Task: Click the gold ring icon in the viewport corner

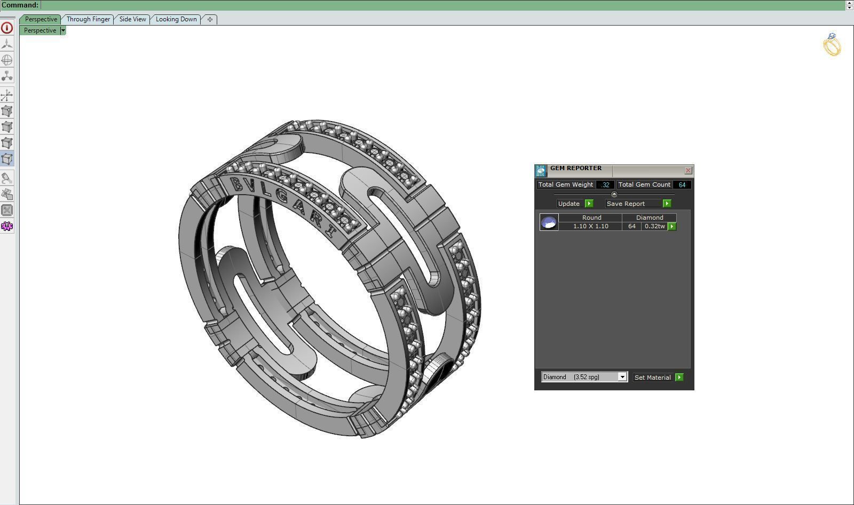Action: pos(832,44)
